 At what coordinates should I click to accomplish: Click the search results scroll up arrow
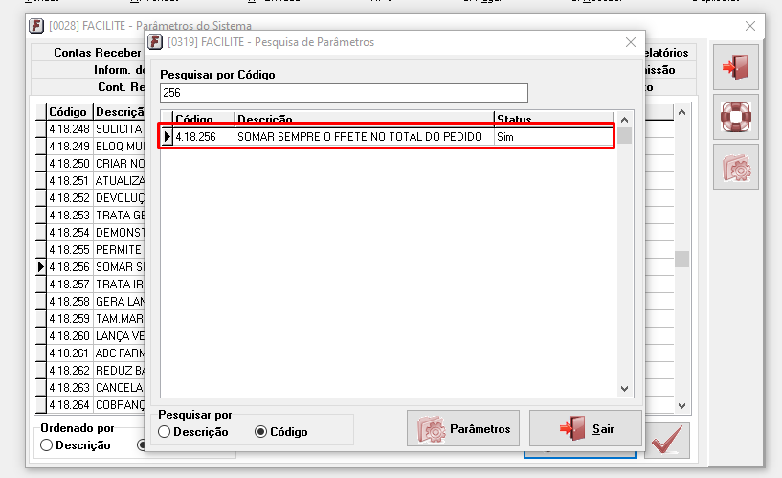coord(624,120)
